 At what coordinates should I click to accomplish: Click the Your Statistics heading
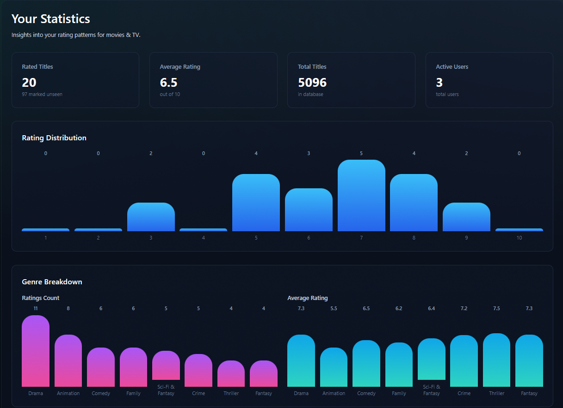coord(50,19)
